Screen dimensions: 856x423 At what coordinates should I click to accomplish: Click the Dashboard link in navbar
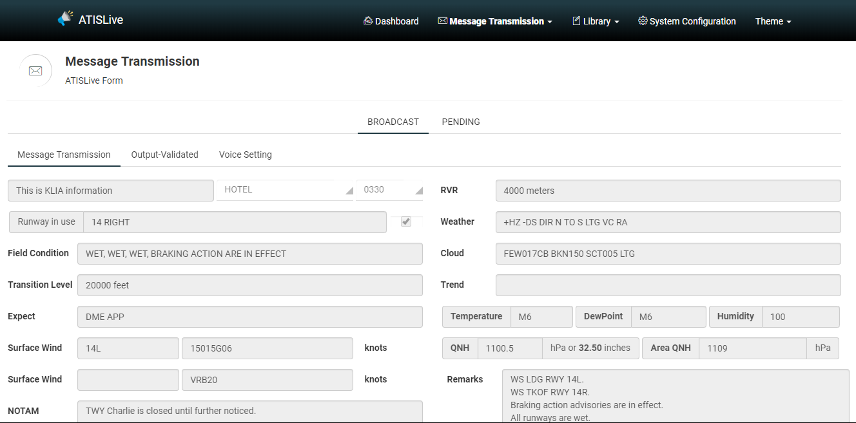(x=396, y=21)
